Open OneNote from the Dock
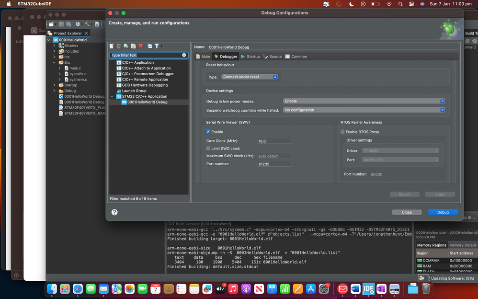This screenshot has width=478, height=299. 381,288
